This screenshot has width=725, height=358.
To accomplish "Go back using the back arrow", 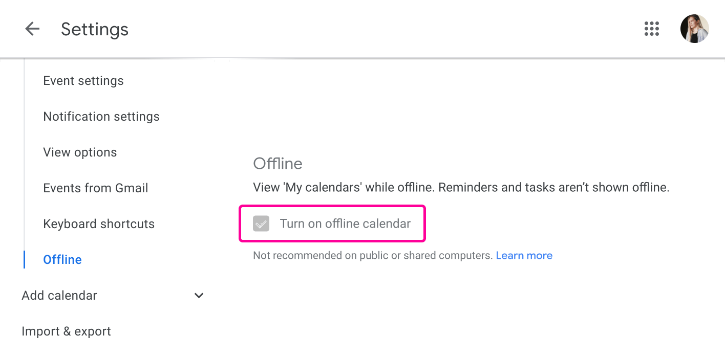I will 32,29.
